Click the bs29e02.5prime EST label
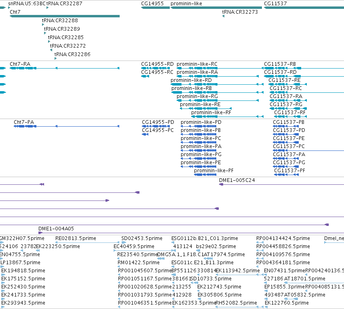Viewport: 344px width, 309px height. click(216, 246)
